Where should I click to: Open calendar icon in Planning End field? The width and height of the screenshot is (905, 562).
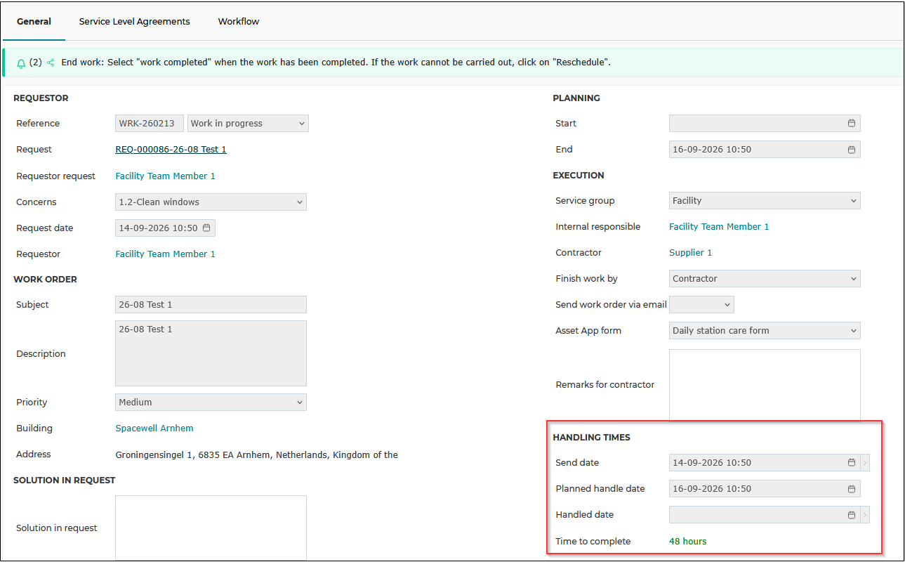tap(852, 149)
